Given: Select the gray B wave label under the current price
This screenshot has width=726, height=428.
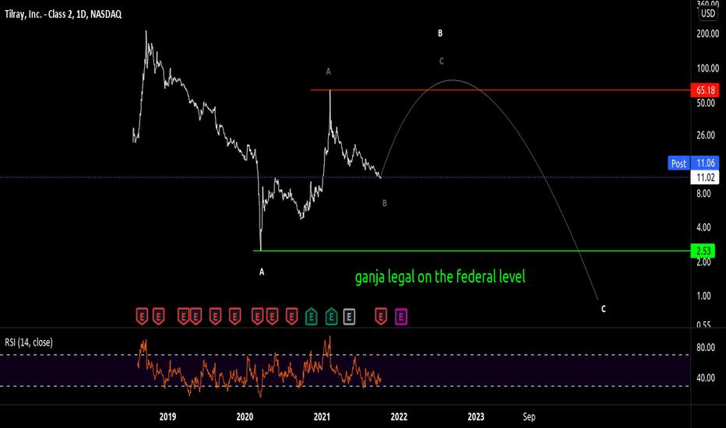Looking at the screenshot, I should pos(384,203).
